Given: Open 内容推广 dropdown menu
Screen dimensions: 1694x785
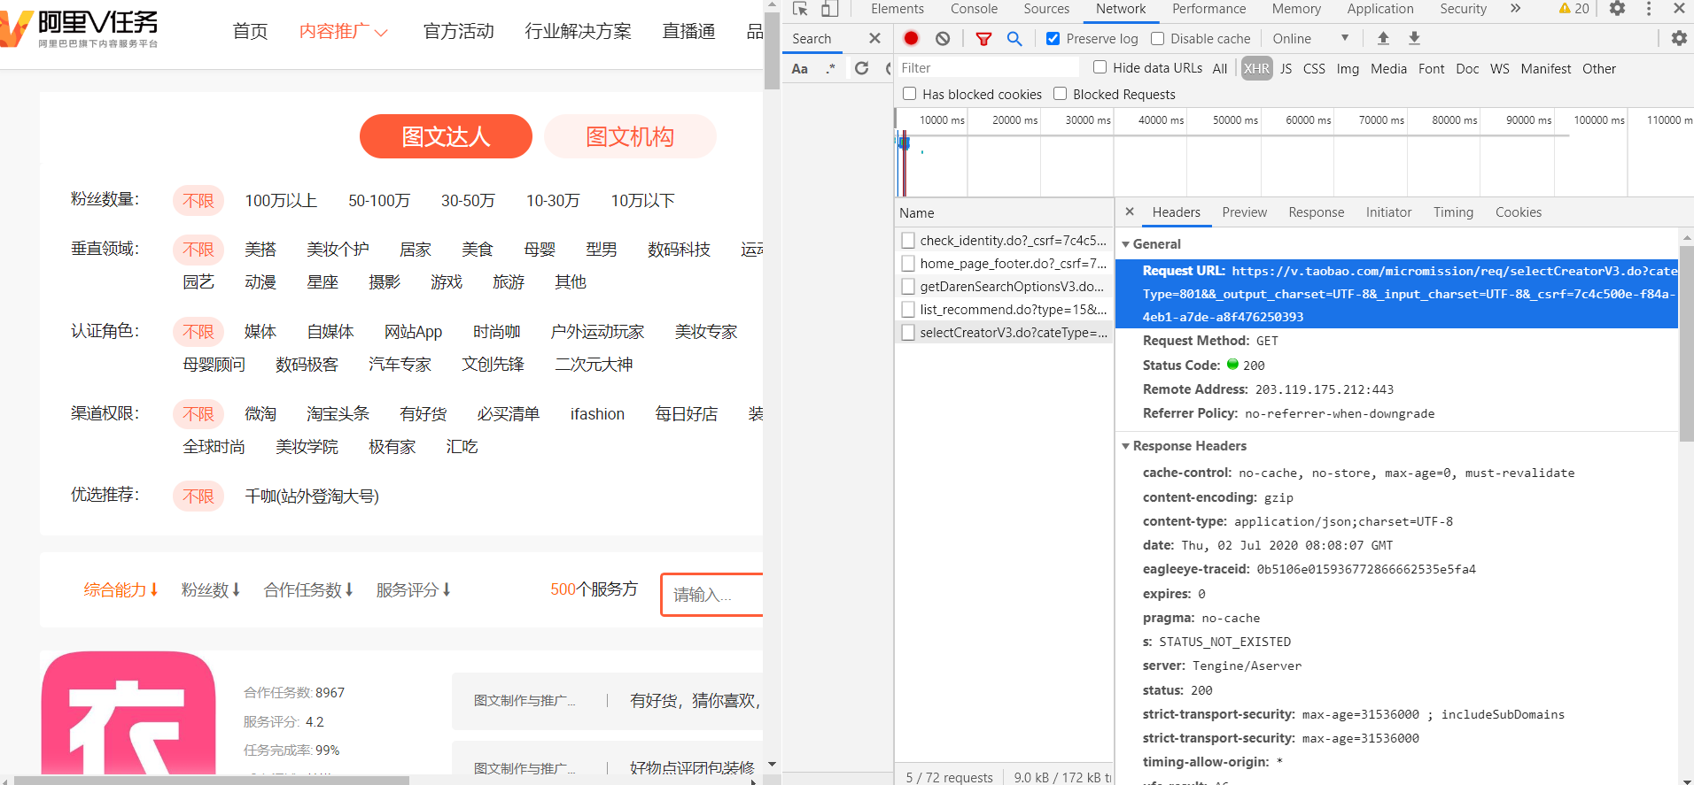Looking at the screenshot, I should pyautogui.click(x=344, y=31).
